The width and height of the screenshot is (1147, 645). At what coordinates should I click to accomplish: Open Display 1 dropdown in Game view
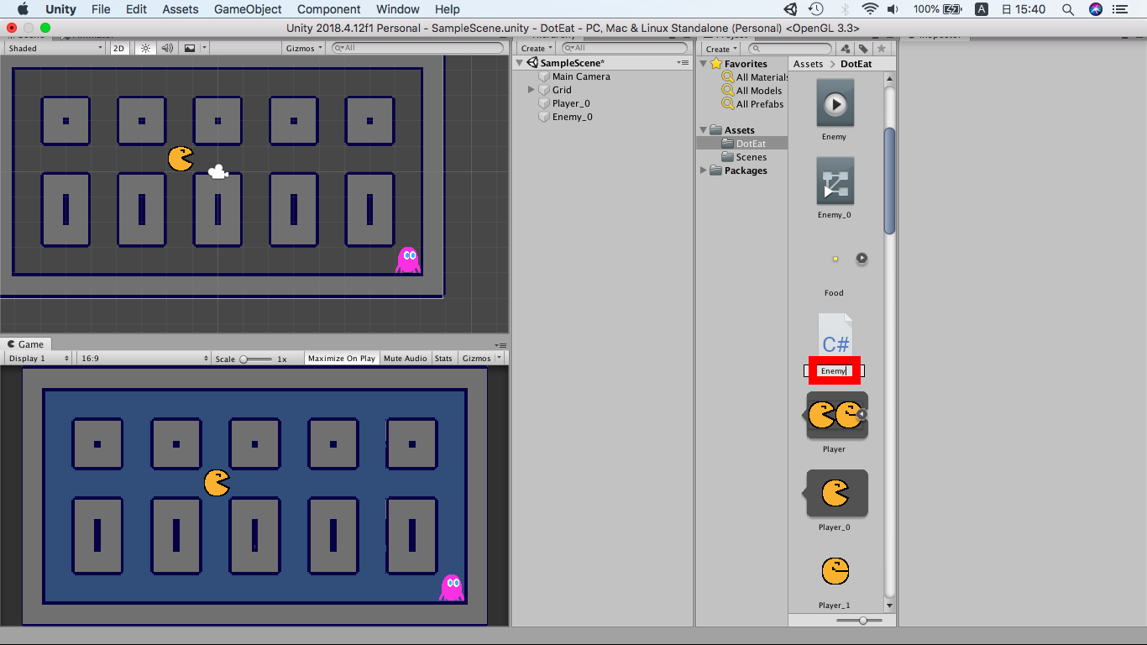39,359
